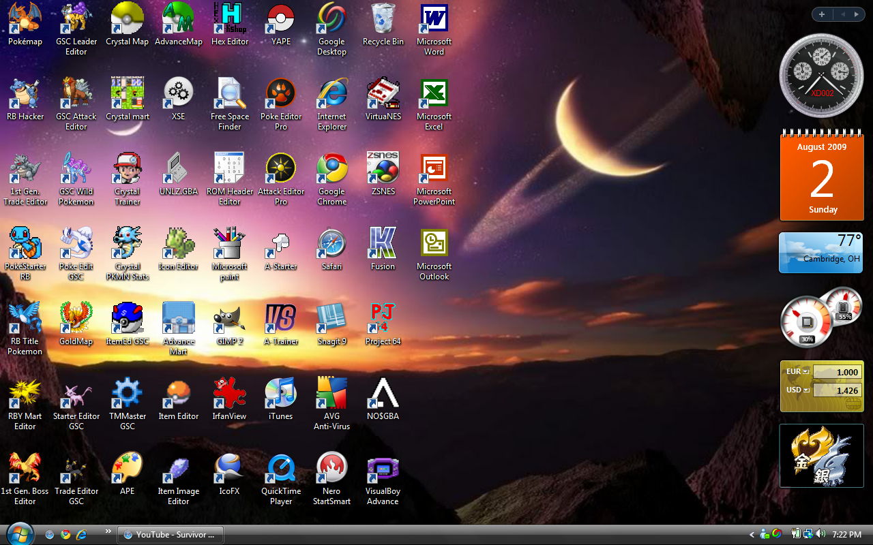Image resolution: width=873 pixels, height=545 pixels.
Task: Click Chrome icon in Quick Launch
Action: [65, 535]
